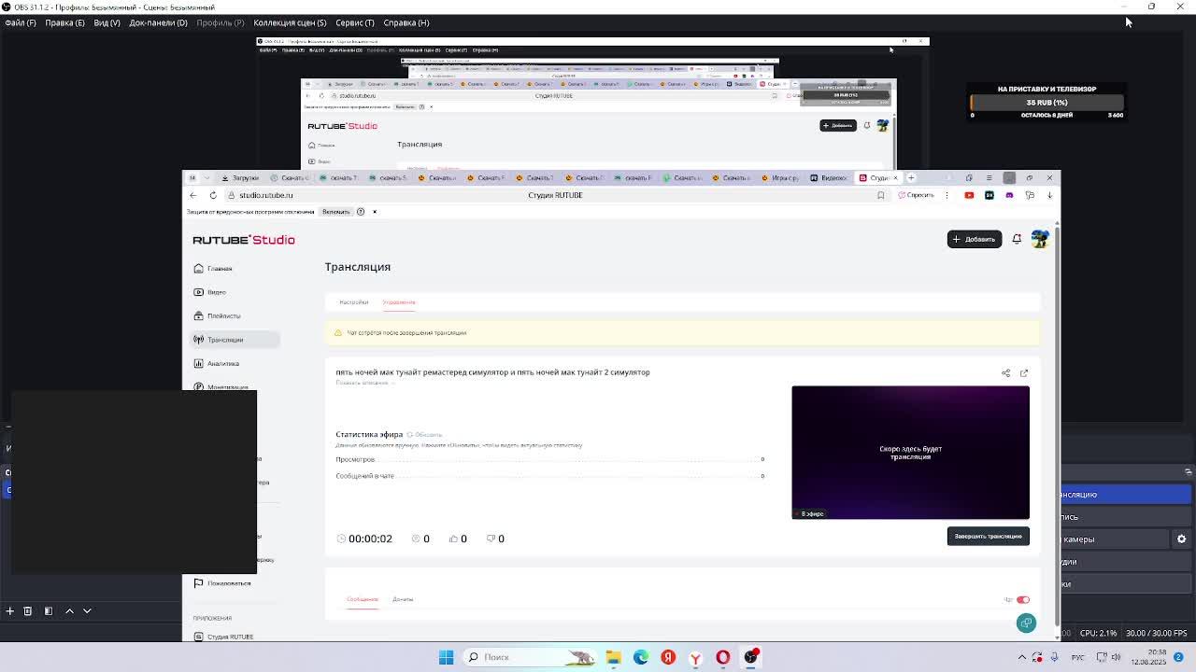Dismiss the malware protection notice bar
Image resolution: width=1196 pixels, height=672 pixels.
pyautogui.click(x=375, y=212)
